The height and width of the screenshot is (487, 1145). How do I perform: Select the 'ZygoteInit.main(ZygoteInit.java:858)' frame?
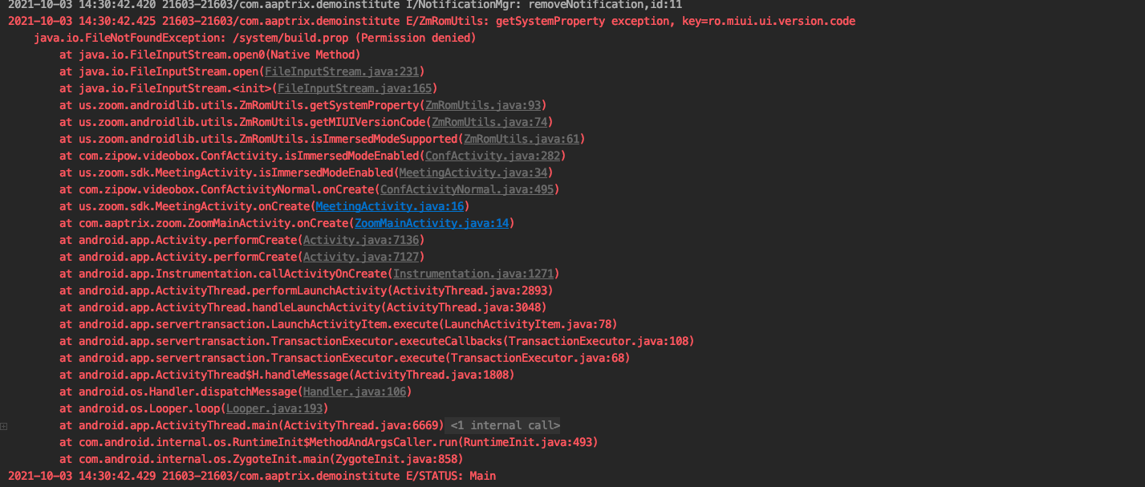click(x=262, y=459)
